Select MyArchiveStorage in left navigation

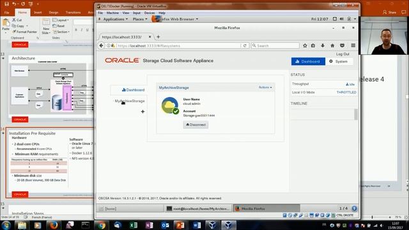pos(130,101)
